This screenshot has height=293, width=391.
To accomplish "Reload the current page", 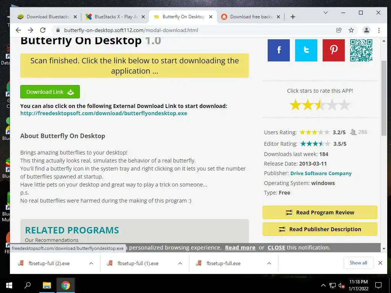I will click(x=43, y=30).
